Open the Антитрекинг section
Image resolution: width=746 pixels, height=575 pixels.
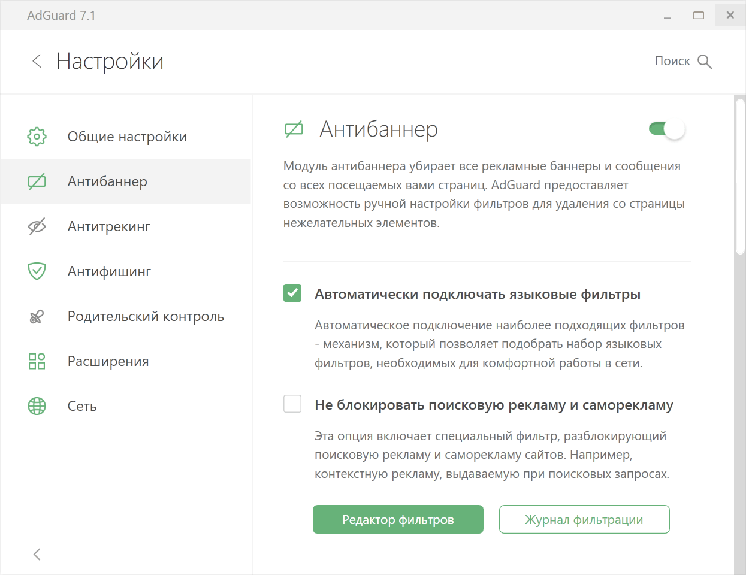(x=126, y=226)
